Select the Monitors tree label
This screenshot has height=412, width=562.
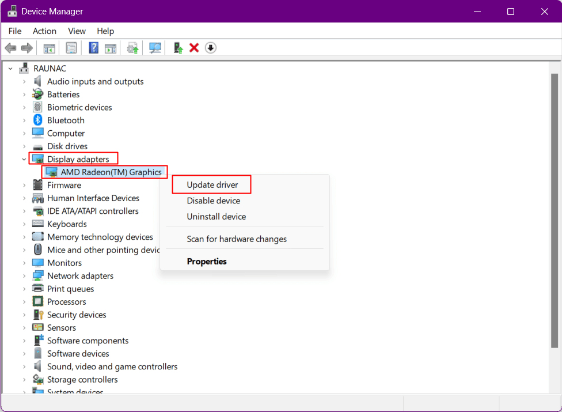64,263
